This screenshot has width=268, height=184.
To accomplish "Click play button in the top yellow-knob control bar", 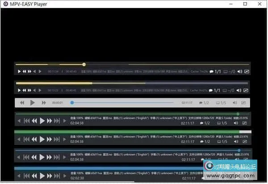I will tap(19, 71).
